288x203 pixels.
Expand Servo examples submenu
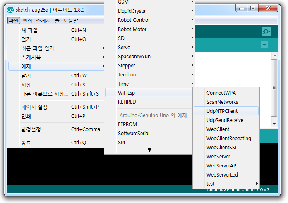coord(150,47)
